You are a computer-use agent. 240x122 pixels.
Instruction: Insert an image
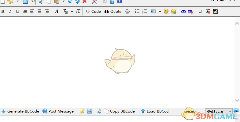pyautogui.click(x=153, y=12)
